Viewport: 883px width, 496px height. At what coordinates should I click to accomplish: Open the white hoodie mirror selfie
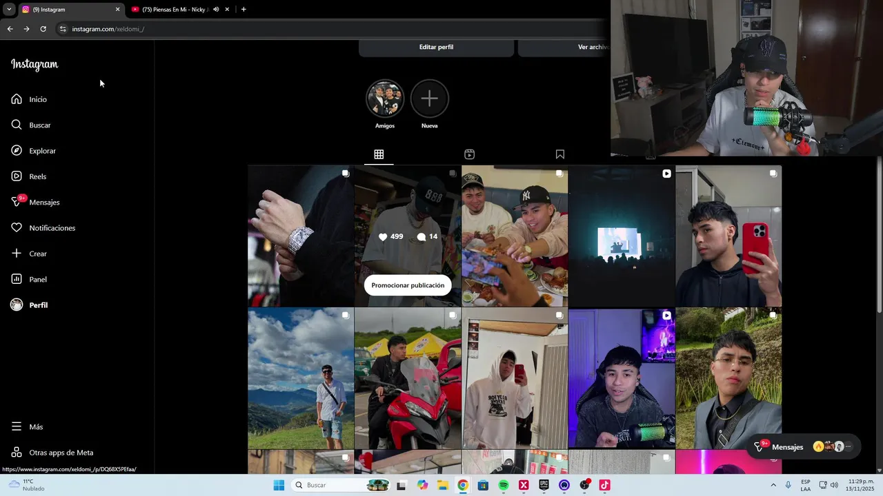(515, 378)
